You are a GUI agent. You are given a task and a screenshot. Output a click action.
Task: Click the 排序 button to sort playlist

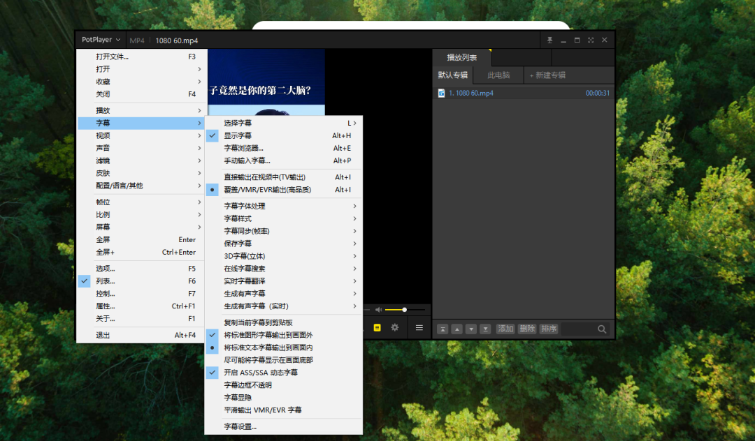(549, 328)
